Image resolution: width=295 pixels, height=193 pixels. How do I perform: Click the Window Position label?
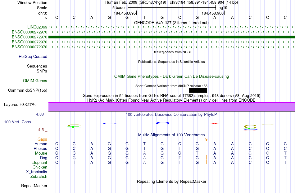pyautogui.click(x=32, y=2)
